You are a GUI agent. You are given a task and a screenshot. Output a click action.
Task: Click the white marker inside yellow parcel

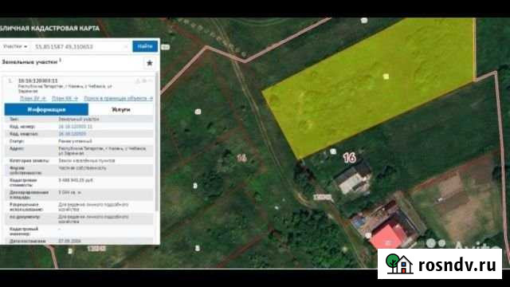386,77
